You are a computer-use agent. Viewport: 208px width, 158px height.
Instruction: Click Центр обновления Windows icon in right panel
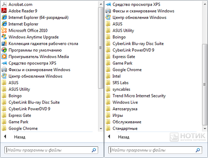click(x=108, y=17)
